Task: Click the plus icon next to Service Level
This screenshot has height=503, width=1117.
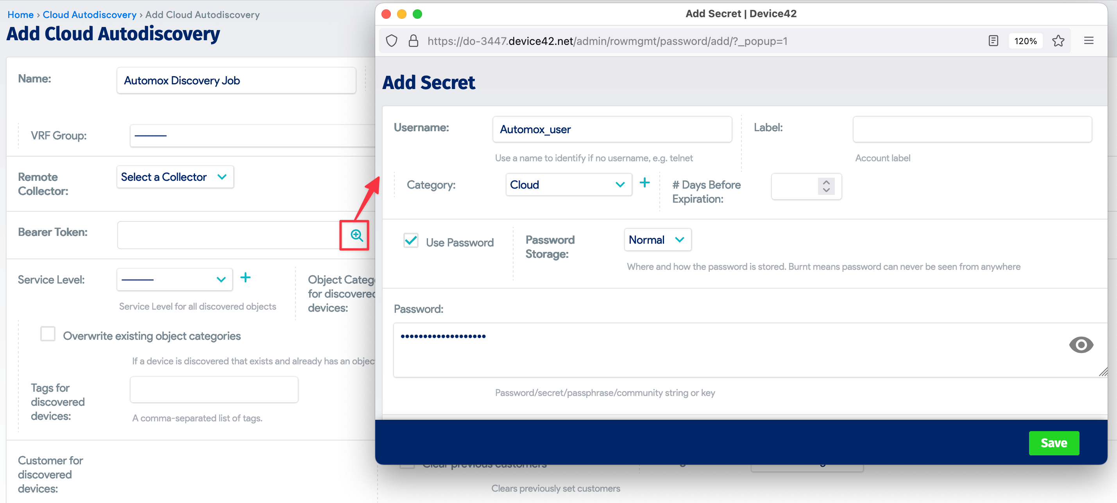Action: 245,278
